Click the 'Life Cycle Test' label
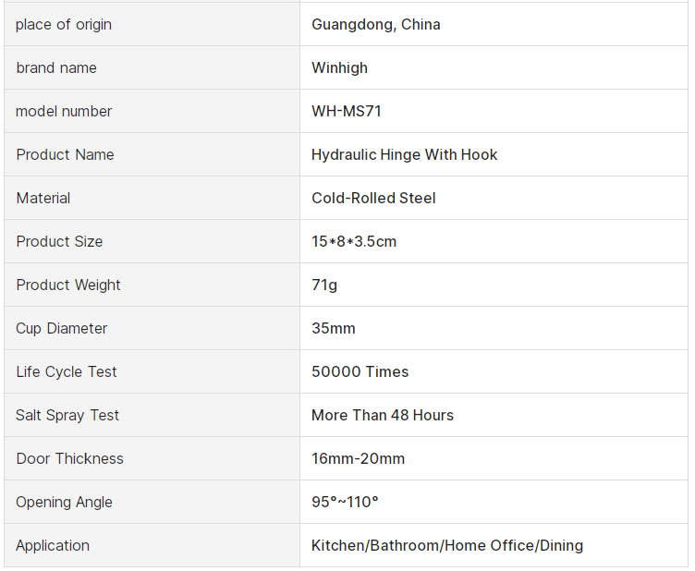 (67, 371)
